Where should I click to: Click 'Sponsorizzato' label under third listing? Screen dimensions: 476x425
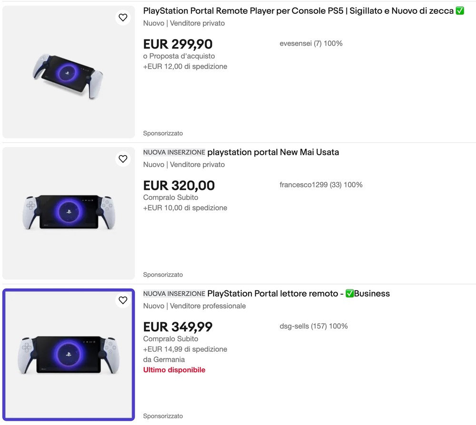click(163, 416)
